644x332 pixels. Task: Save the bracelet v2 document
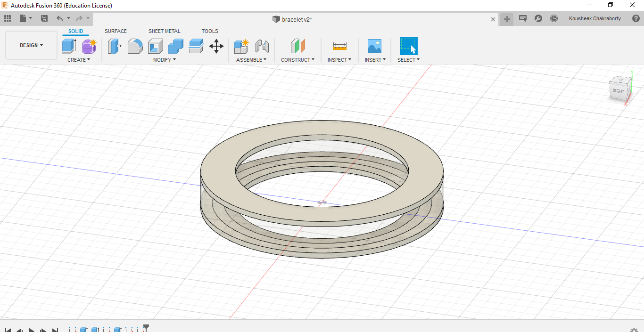tap(44, 18)
